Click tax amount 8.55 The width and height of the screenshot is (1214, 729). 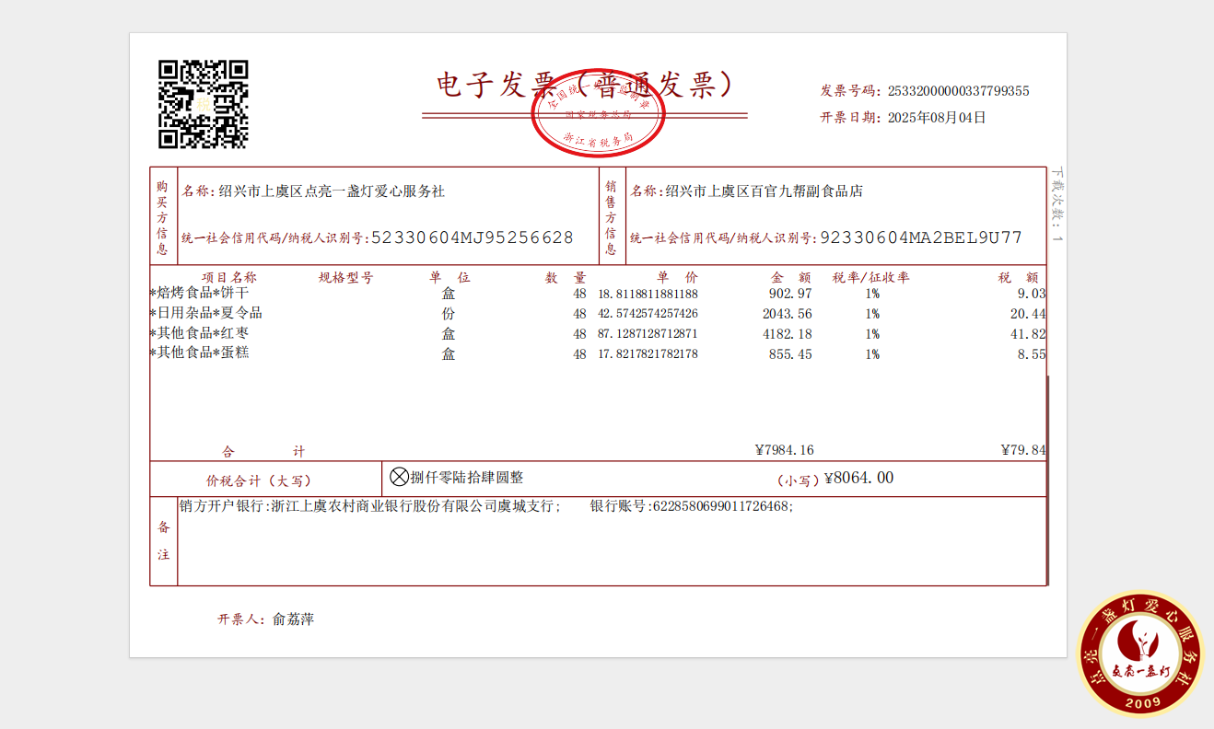coord(1031,354)
